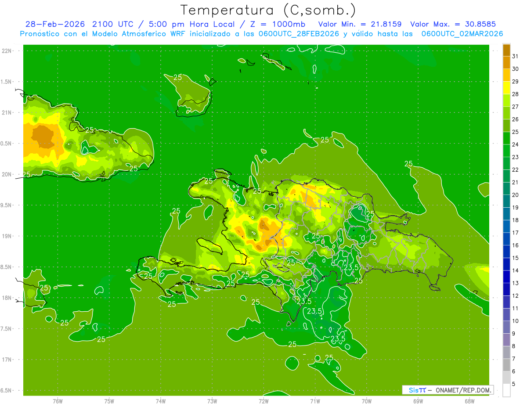Screen dimensions: 527x407
Task: Click the 72W longitude axis label
Action: pos(263,401)
